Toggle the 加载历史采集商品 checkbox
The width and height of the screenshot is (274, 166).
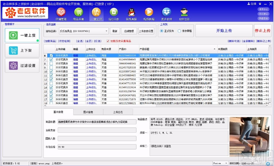pos(109,40)
